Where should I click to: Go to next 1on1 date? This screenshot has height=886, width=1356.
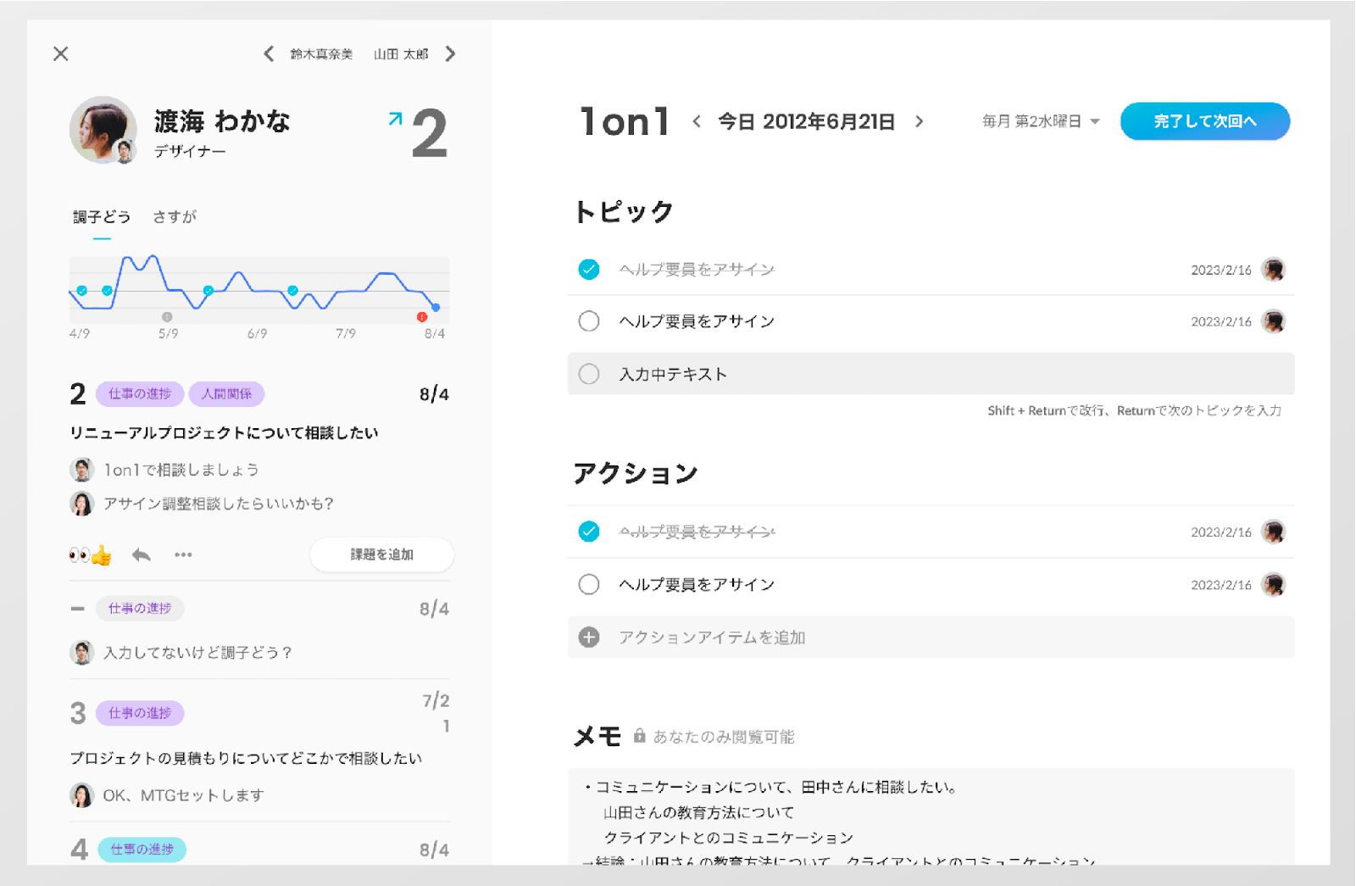tap(920, 122)
